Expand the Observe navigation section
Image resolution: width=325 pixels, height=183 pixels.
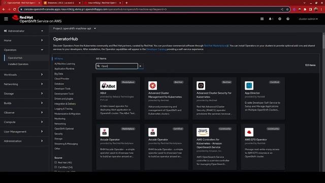[24, 112]
